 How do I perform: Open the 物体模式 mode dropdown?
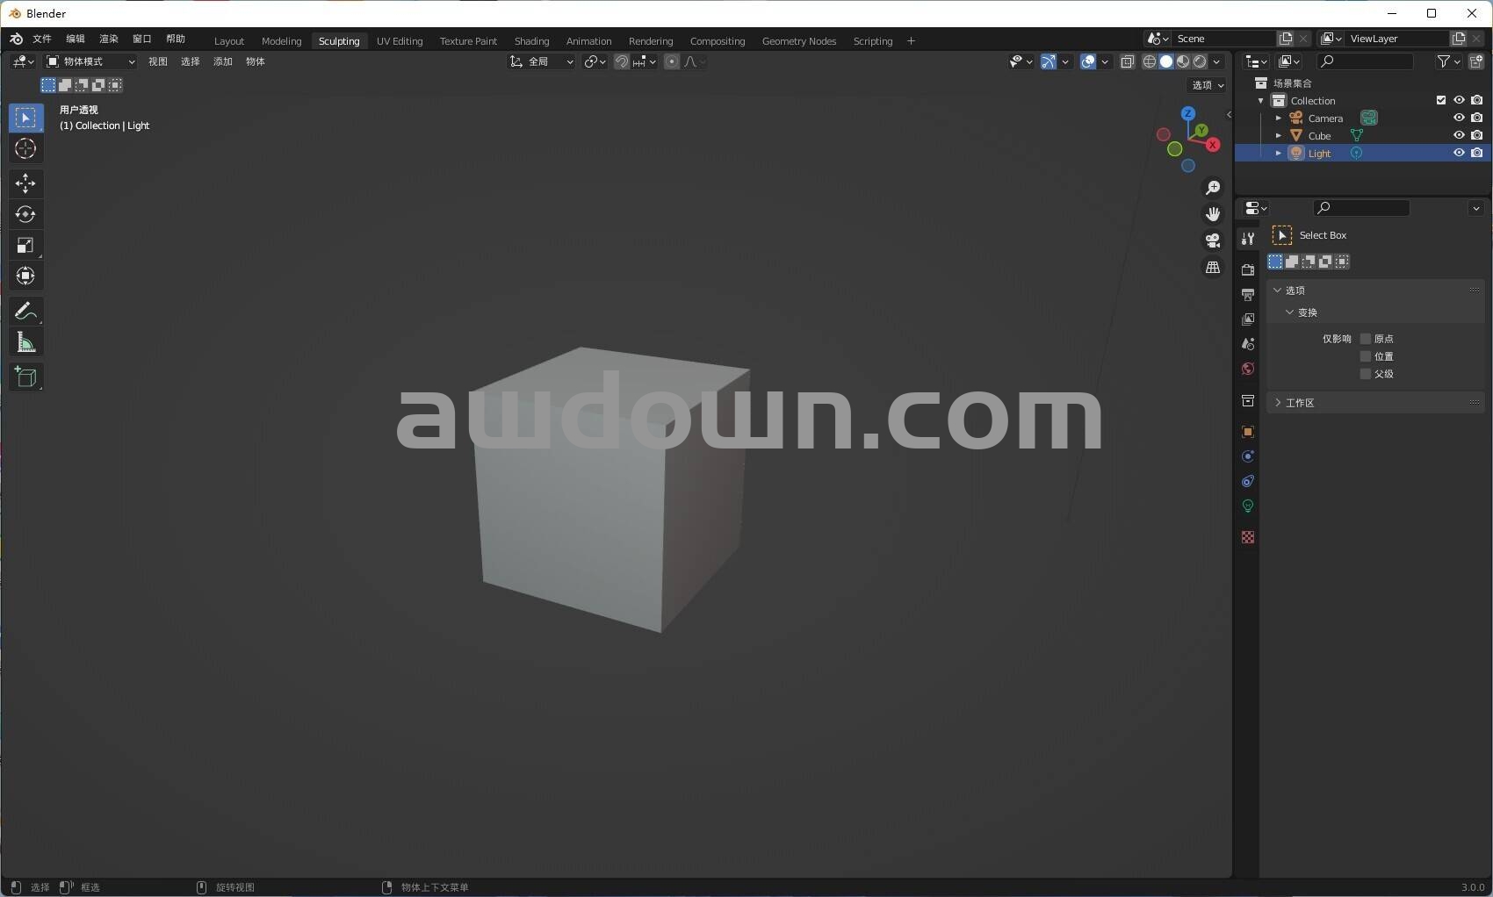coord(90,61)
